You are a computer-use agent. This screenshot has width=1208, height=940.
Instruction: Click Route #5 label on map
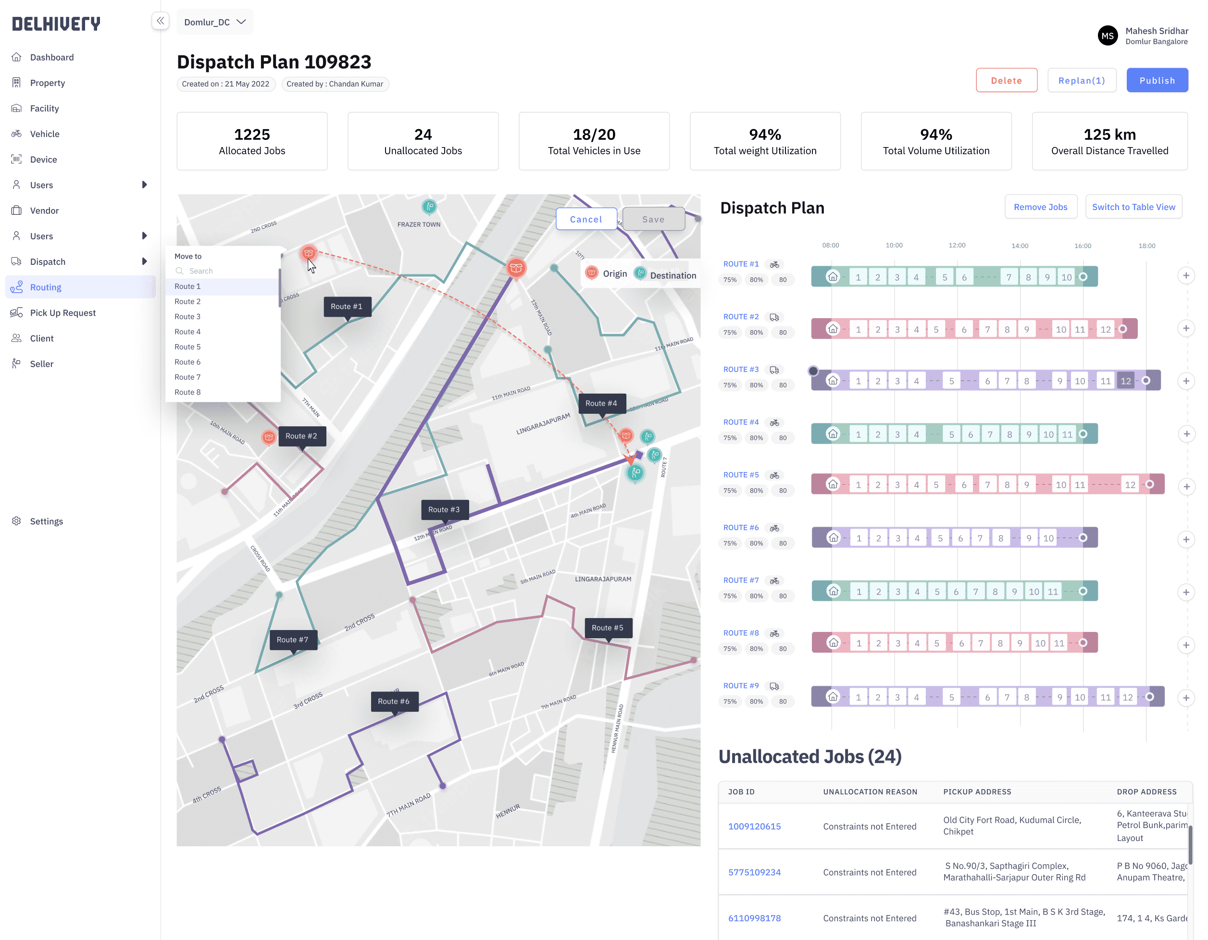pos(607,628)
